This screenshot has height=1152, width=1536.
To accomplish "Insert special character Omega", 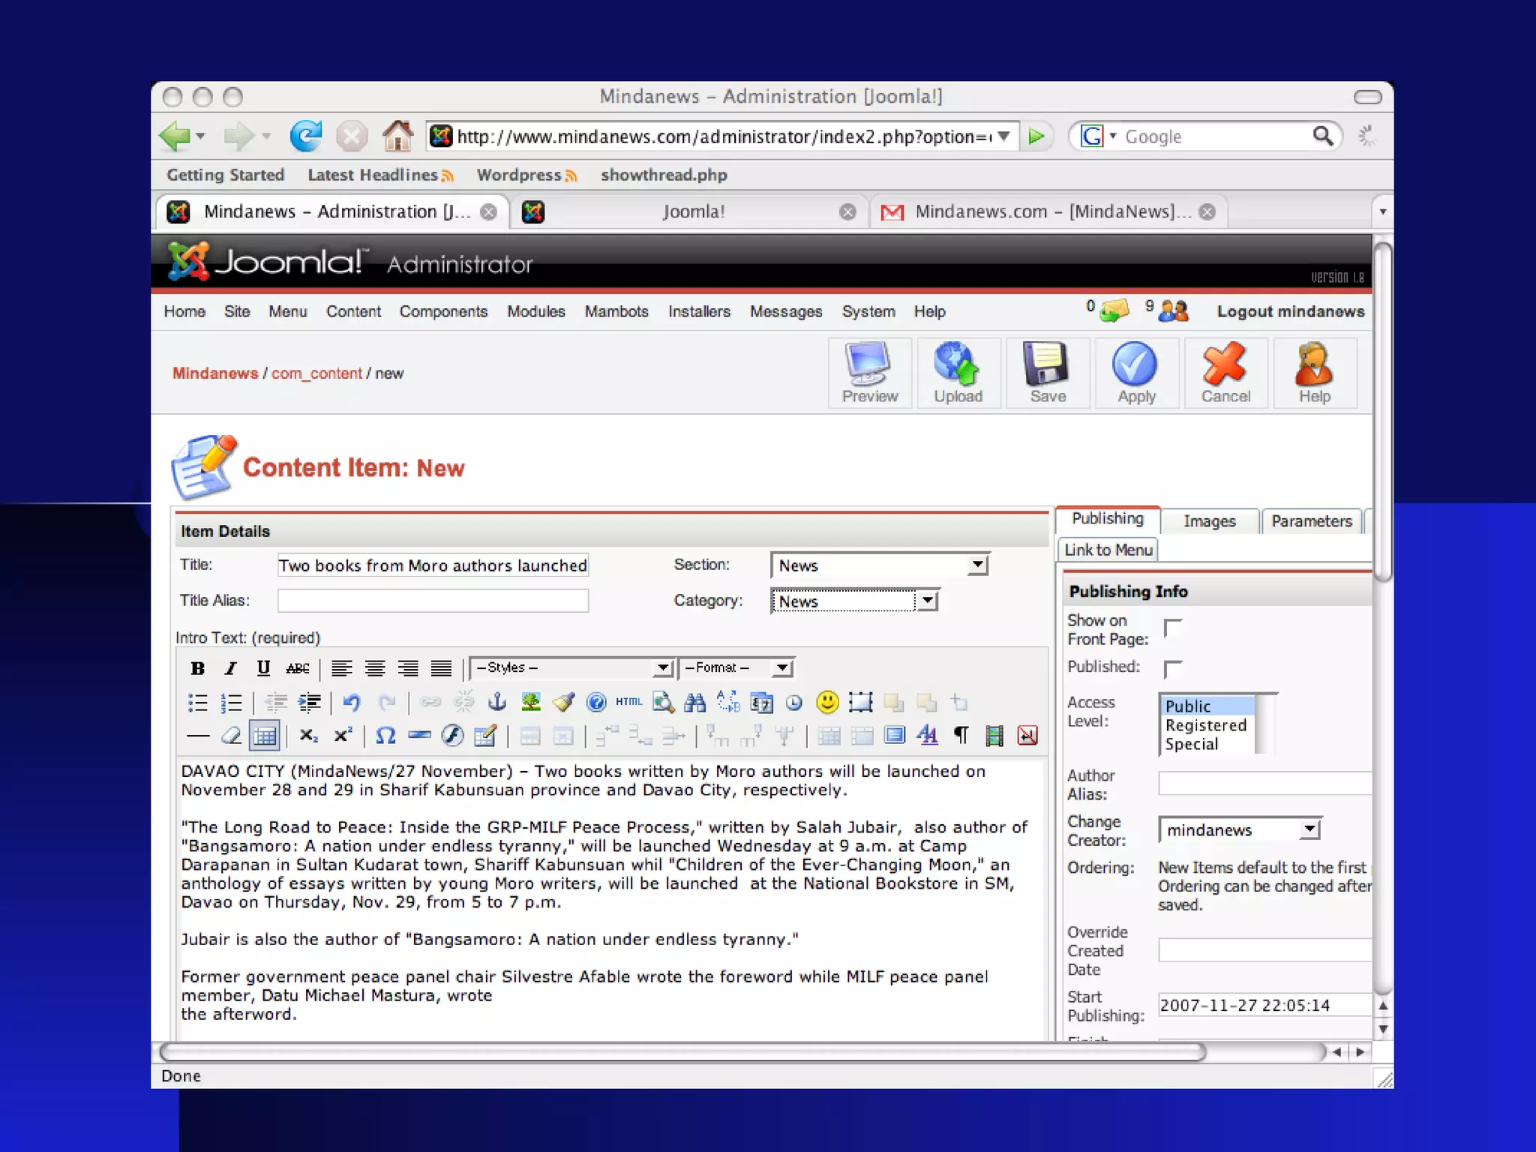I will 385,736.
